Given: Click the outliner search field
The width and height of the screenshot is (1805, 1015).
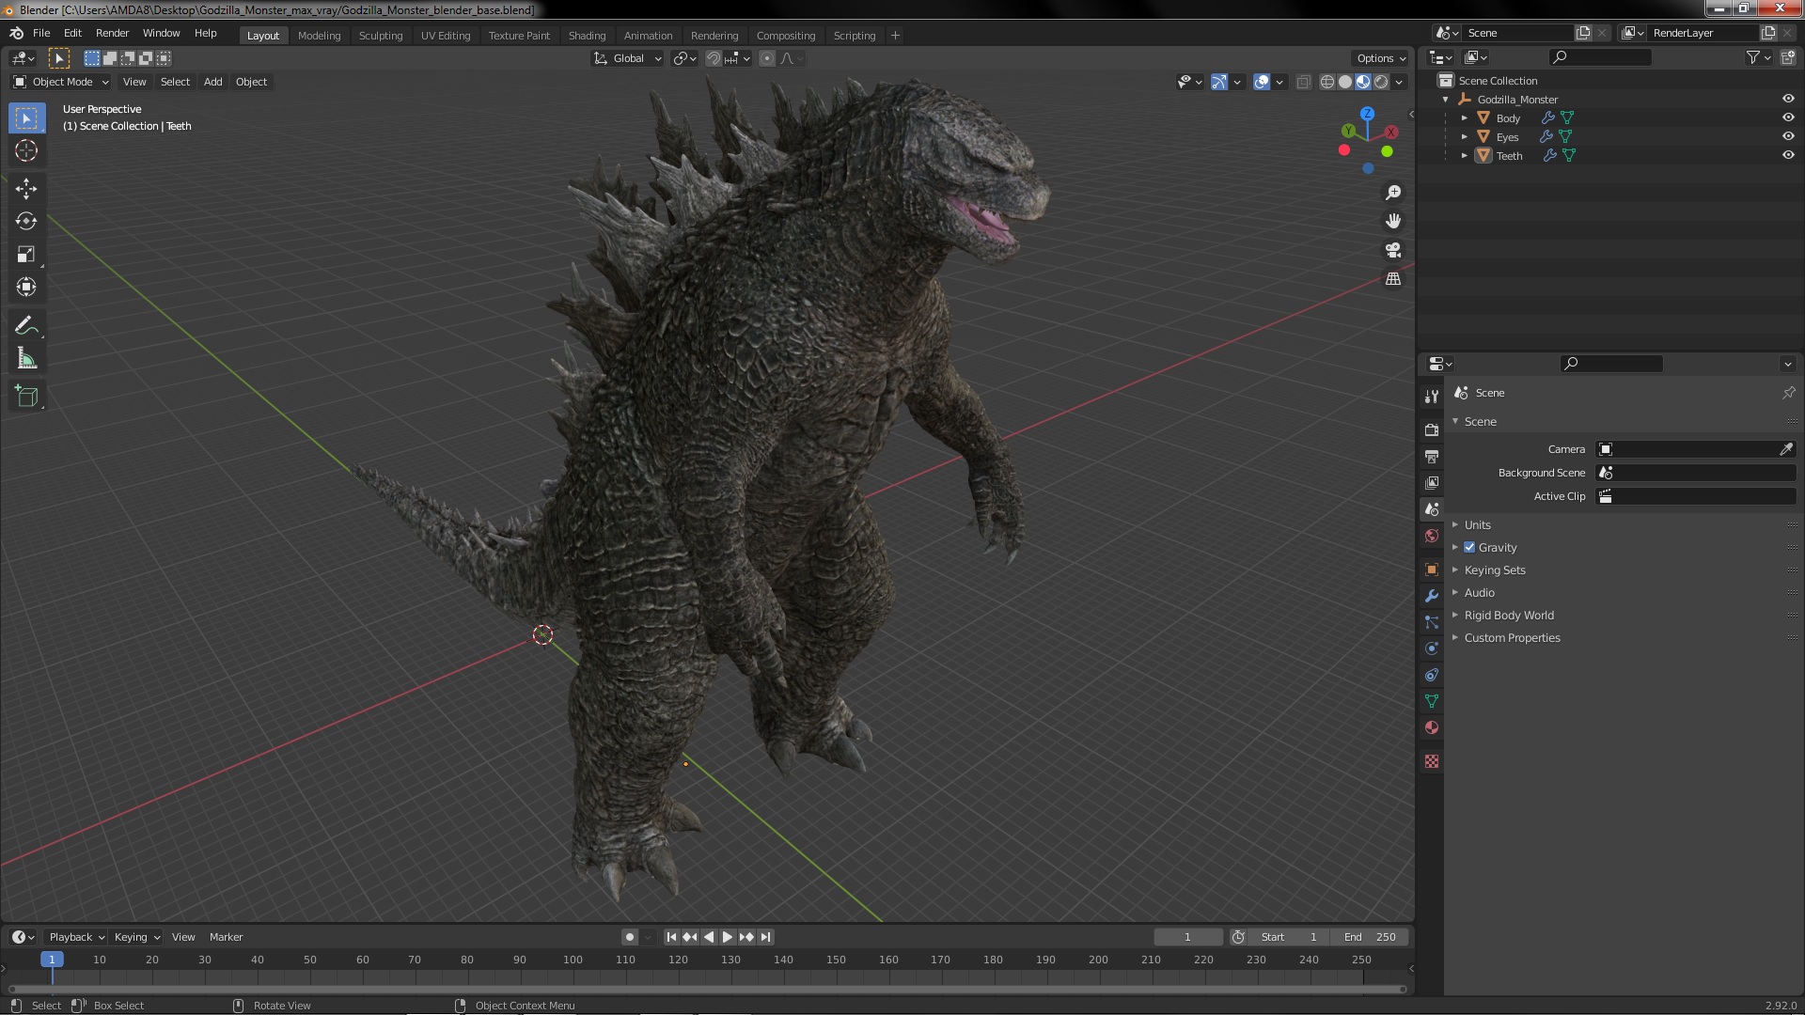Looking at the screenshot, I should pyautogui.click(x=1600, y=57).
